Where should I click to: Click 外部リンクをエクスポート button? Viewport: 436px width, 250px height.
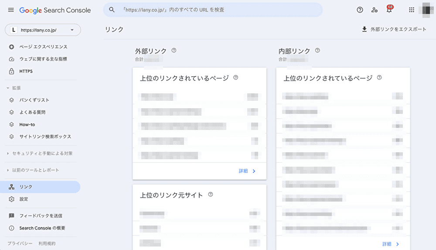point(394,29)
